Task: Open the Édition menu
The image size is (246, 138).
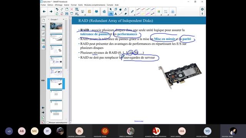Action: [x=50, y=5]
